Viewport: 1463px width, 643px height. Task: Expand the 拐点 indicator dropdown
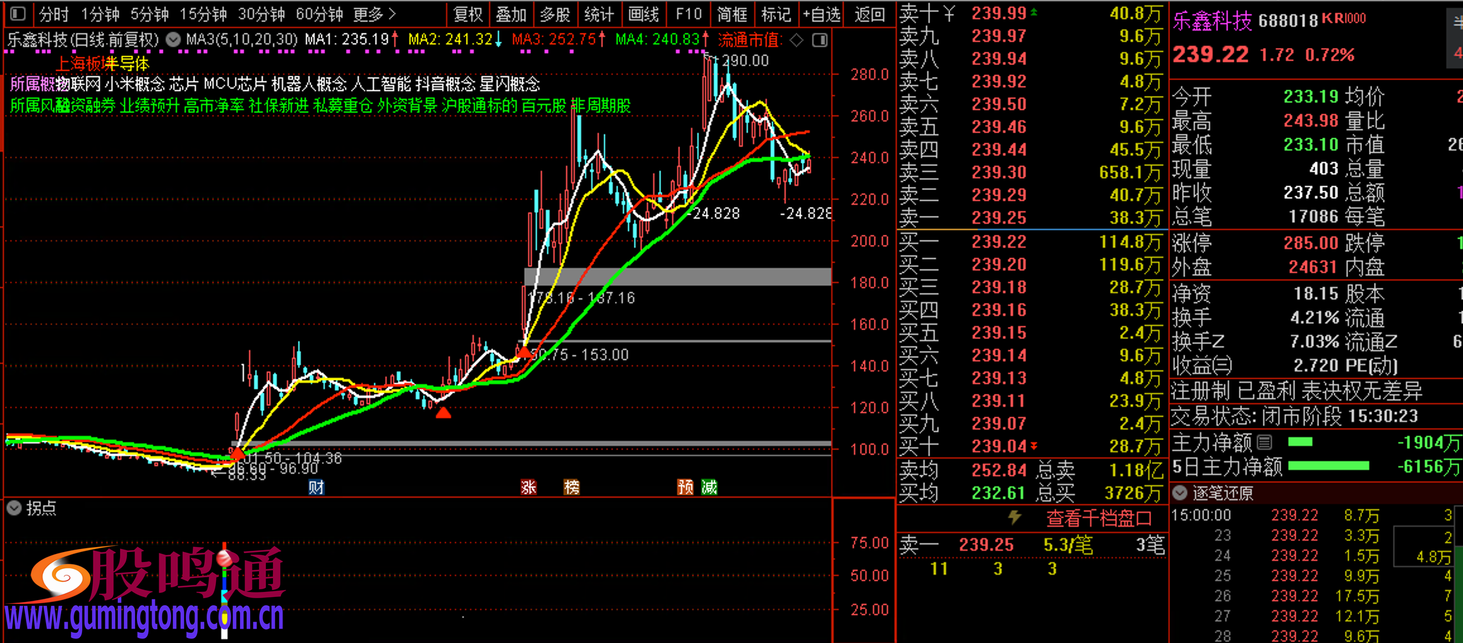pyautogui.click(x=14, y=508)
